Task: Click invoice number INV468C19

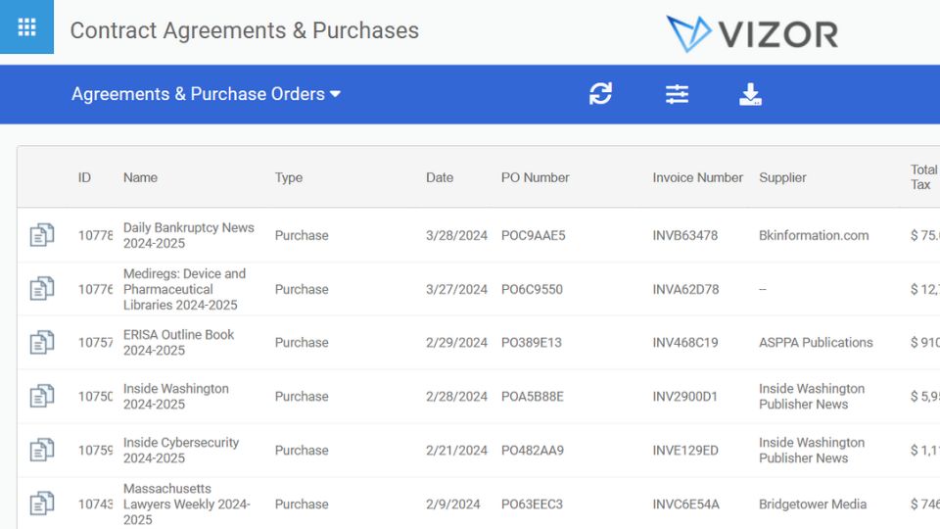Action: 684,343
